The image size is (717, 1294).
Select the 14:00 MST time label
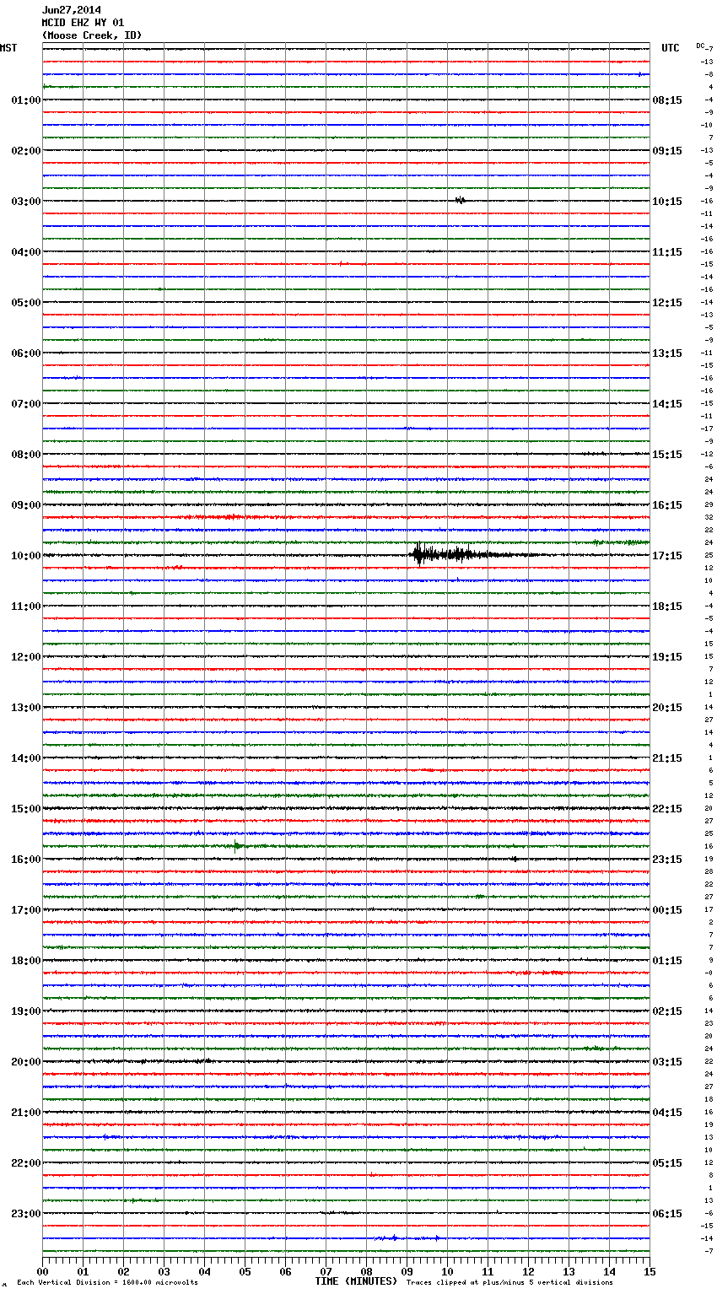pyautogui.click(x=26, y=758)
